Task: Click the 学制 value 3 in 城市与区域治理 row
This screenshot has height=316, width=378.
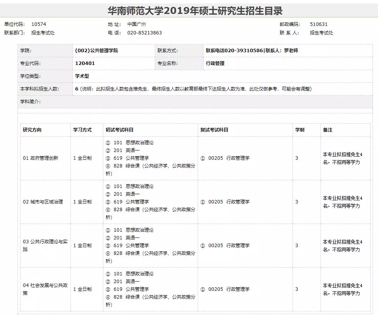Action: coord(297,202)
